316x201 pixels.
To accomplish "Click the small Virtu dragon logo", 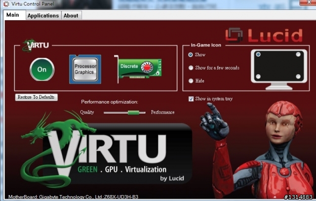I will click(x=36, y=45).
